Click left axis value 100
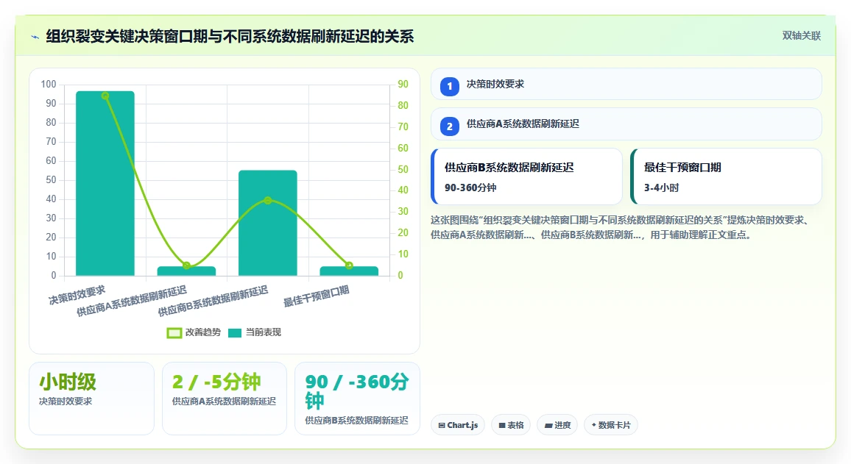The height and width of the screenshot is (464, 851). coord(49,84)
